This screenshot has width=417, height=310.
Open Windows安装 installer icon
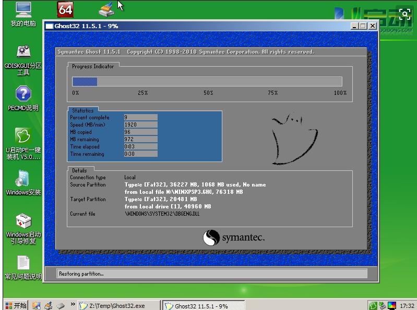pos(23,182)
